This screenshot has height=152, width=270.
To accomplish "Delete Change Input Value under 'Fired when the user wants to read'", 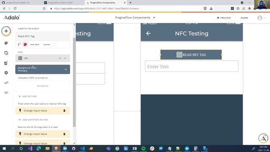I will click(x=65, y=111).
